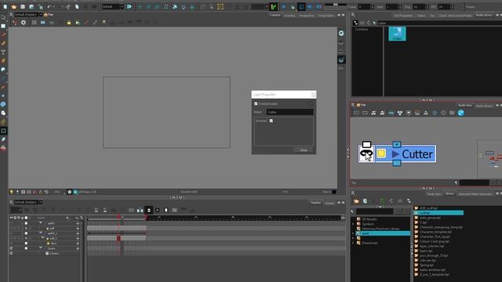
Task: Click the light bulb icon in the Camera view toolbar
Action: pos(104,23)
